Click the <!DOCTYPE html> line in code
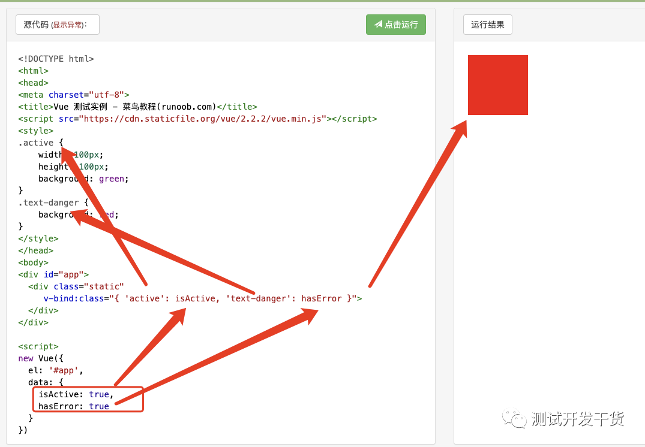The image size is (645, 447). (x=56, y=59)
